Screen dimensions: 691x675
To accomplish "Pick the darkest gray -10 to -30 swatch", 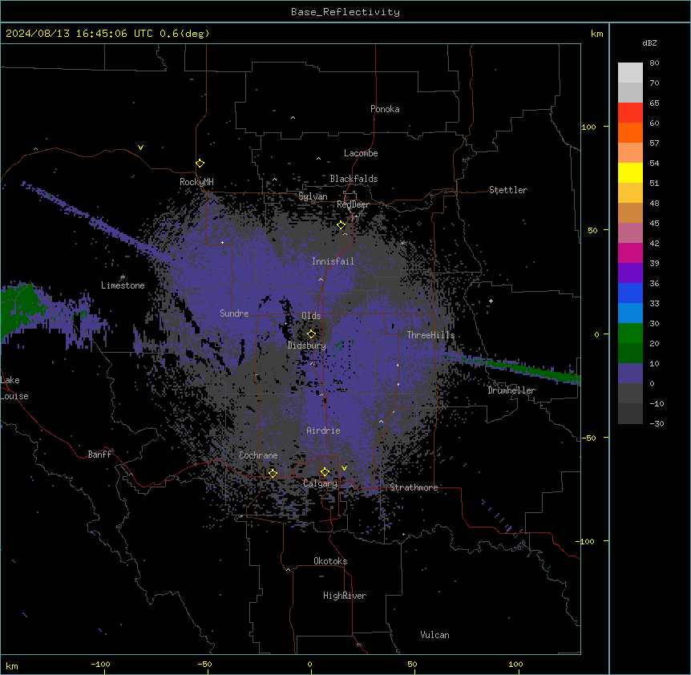I will pos(630,414).
